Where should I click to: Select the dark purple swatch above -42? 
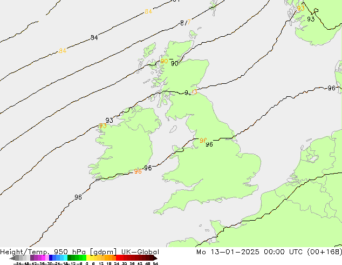(x=32, y=258)
